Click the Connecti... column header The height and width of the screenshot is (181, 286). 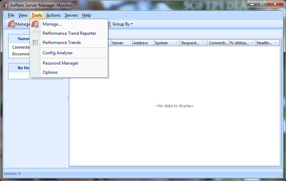(218, 43)
